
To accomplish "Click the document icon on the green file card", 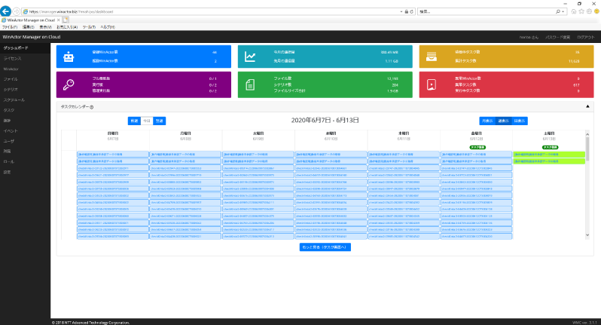I will click(x=250, y=83).
